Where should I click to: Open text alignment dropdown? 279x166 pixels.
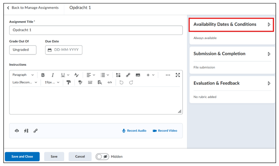91,75
